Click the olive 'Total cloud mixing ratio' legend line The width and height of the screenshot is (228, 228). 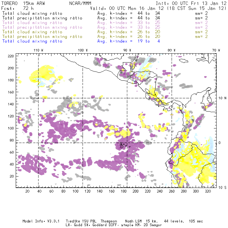(32, 32)
